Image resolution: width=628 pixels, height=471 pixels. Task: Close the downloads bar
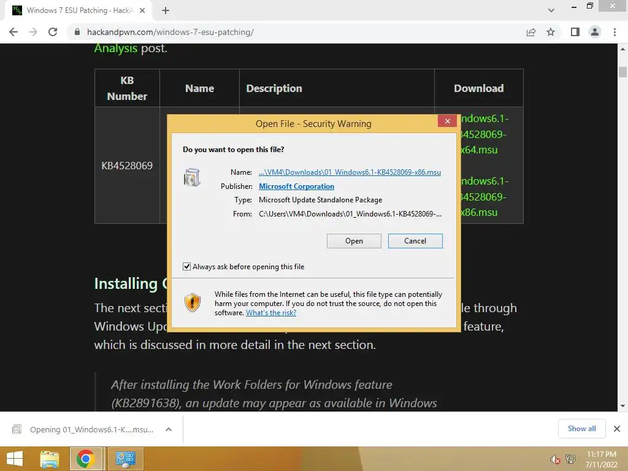pos(617,429)
